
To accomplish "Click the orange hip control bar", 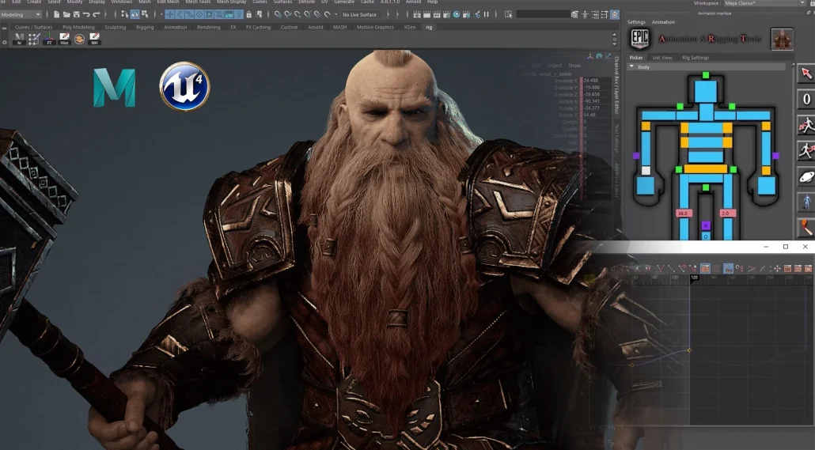I will (705, 168).
